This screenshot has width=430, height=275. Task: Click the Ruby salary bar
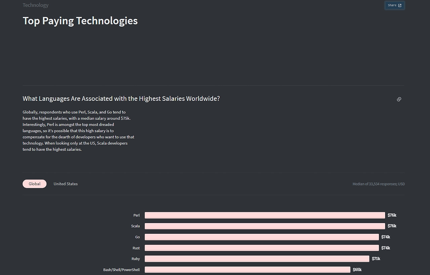(257, 259)
